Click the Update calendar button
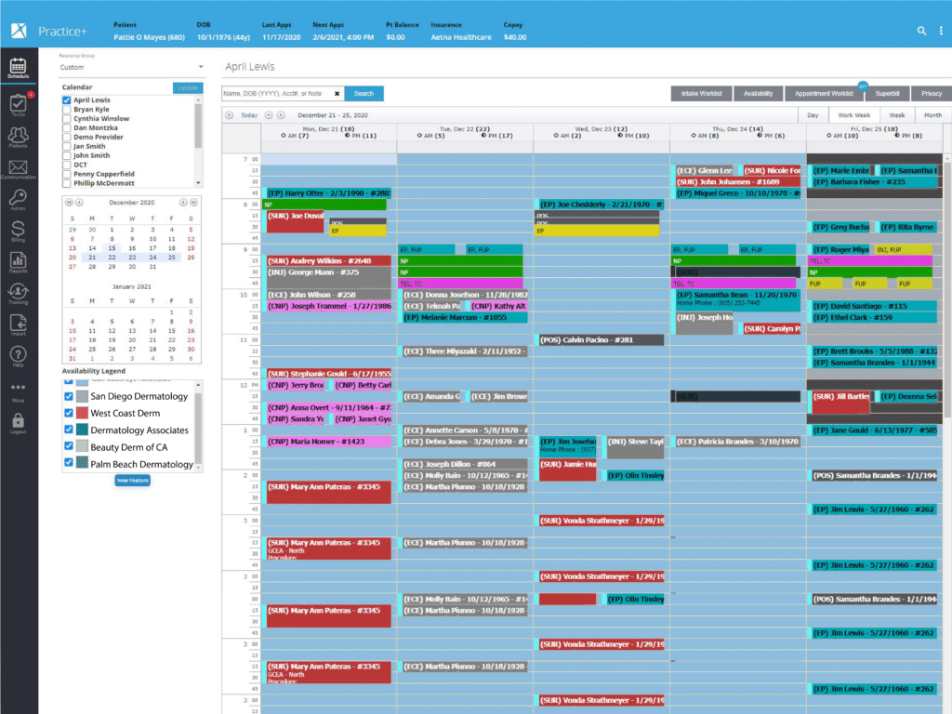This screenshot has height=714, width=952. (x=188, y=86)
